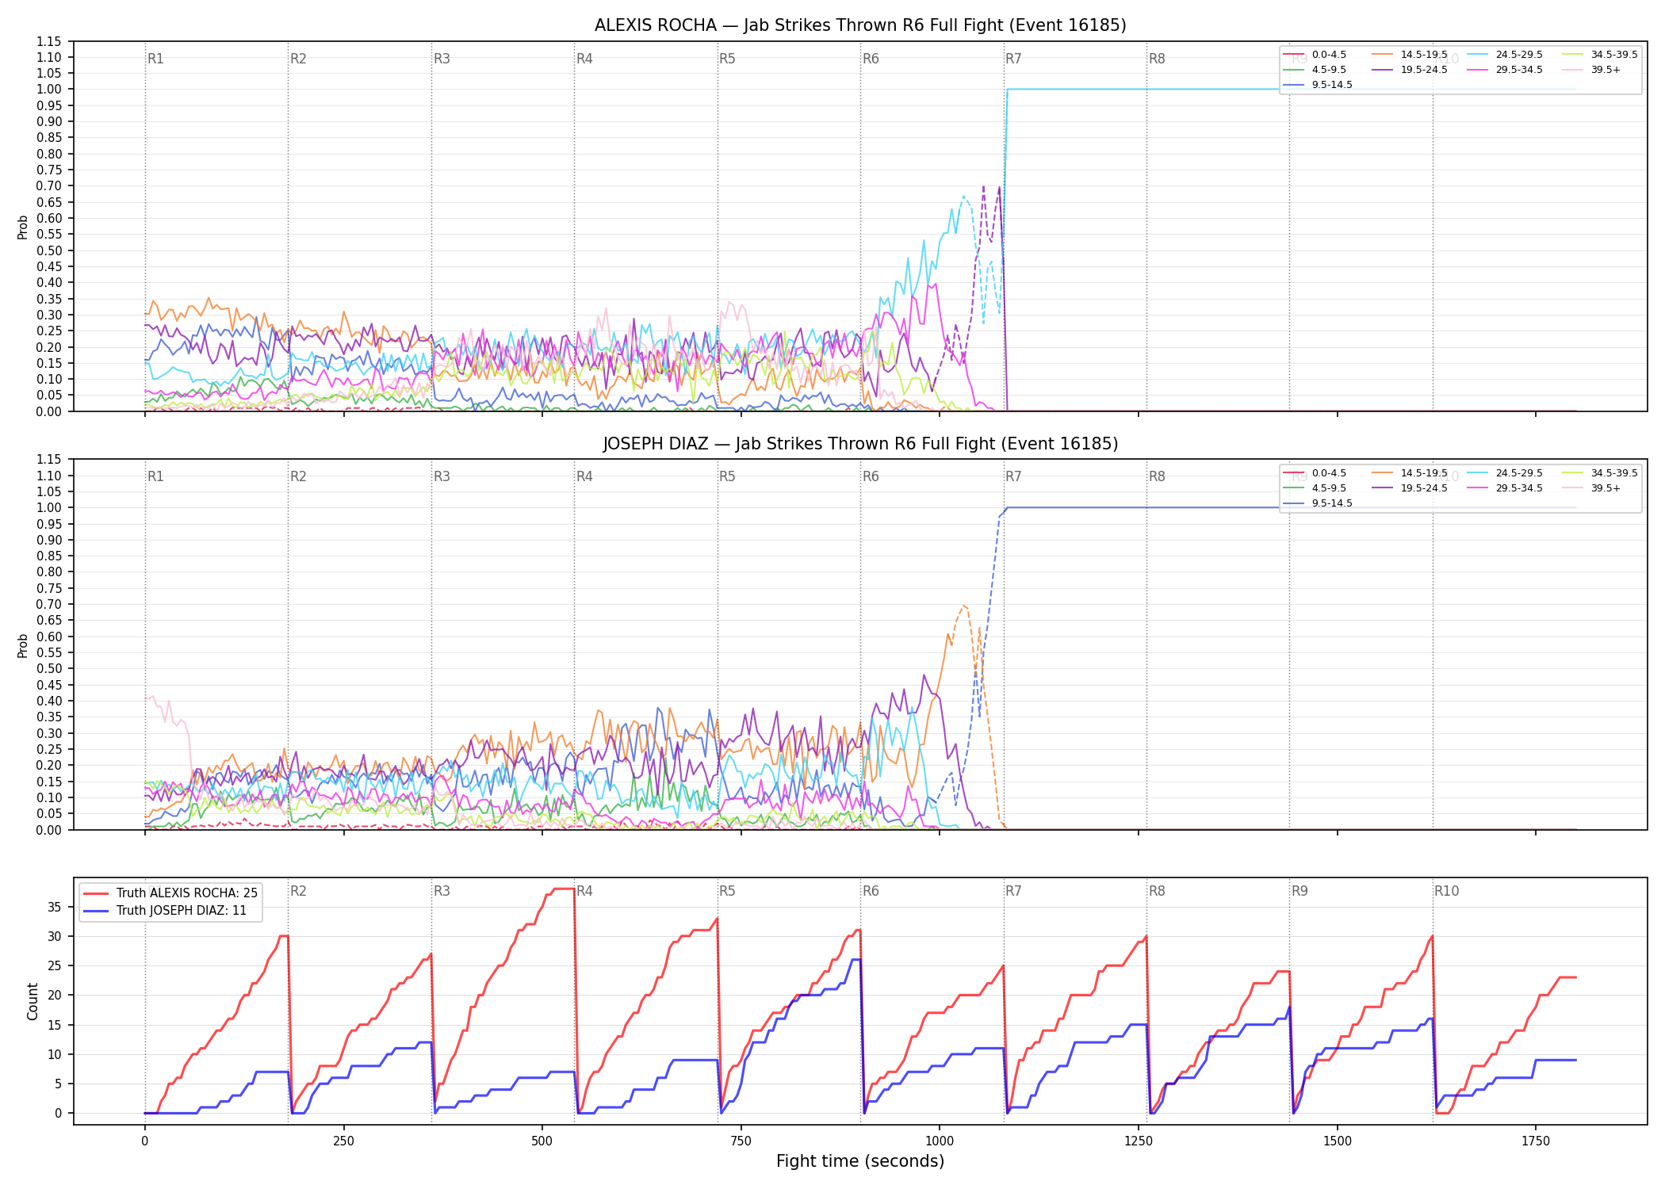This screenshot has height=1189, width=1665.
Task: Click '1.15' y-tick in ALEXIS ROCHA chart
Action: point(48,41)
